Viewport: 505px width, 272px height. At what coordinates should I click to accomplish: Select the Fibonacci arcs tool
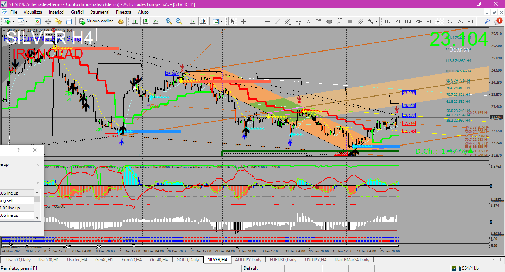339,21
